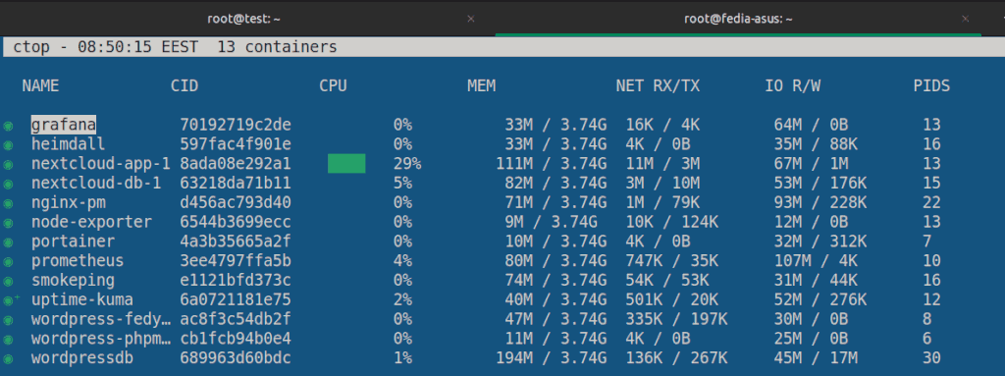Click container ID 63218da71b11
Viewport: 1005px width, 376px height.
pos(236,184)
